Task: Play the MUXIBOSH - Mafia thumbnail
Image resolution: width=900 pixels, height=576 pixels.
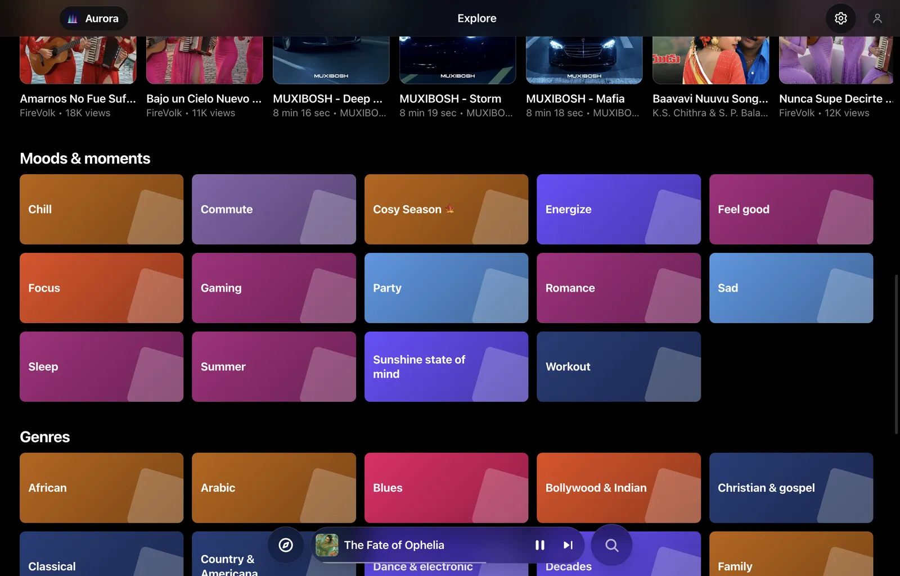Action: 584,60
